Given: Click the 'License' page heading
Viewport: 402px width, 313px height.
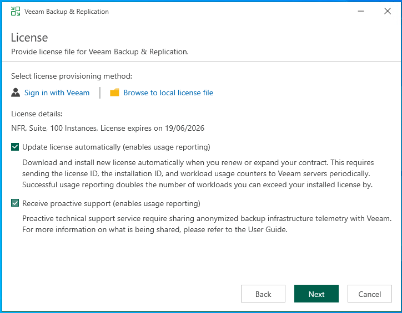Looking at the screenshot, I should pos(29,38).
